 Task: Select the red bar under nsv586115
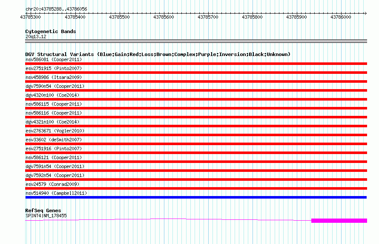pyautogui.click(x=196, y=108)
